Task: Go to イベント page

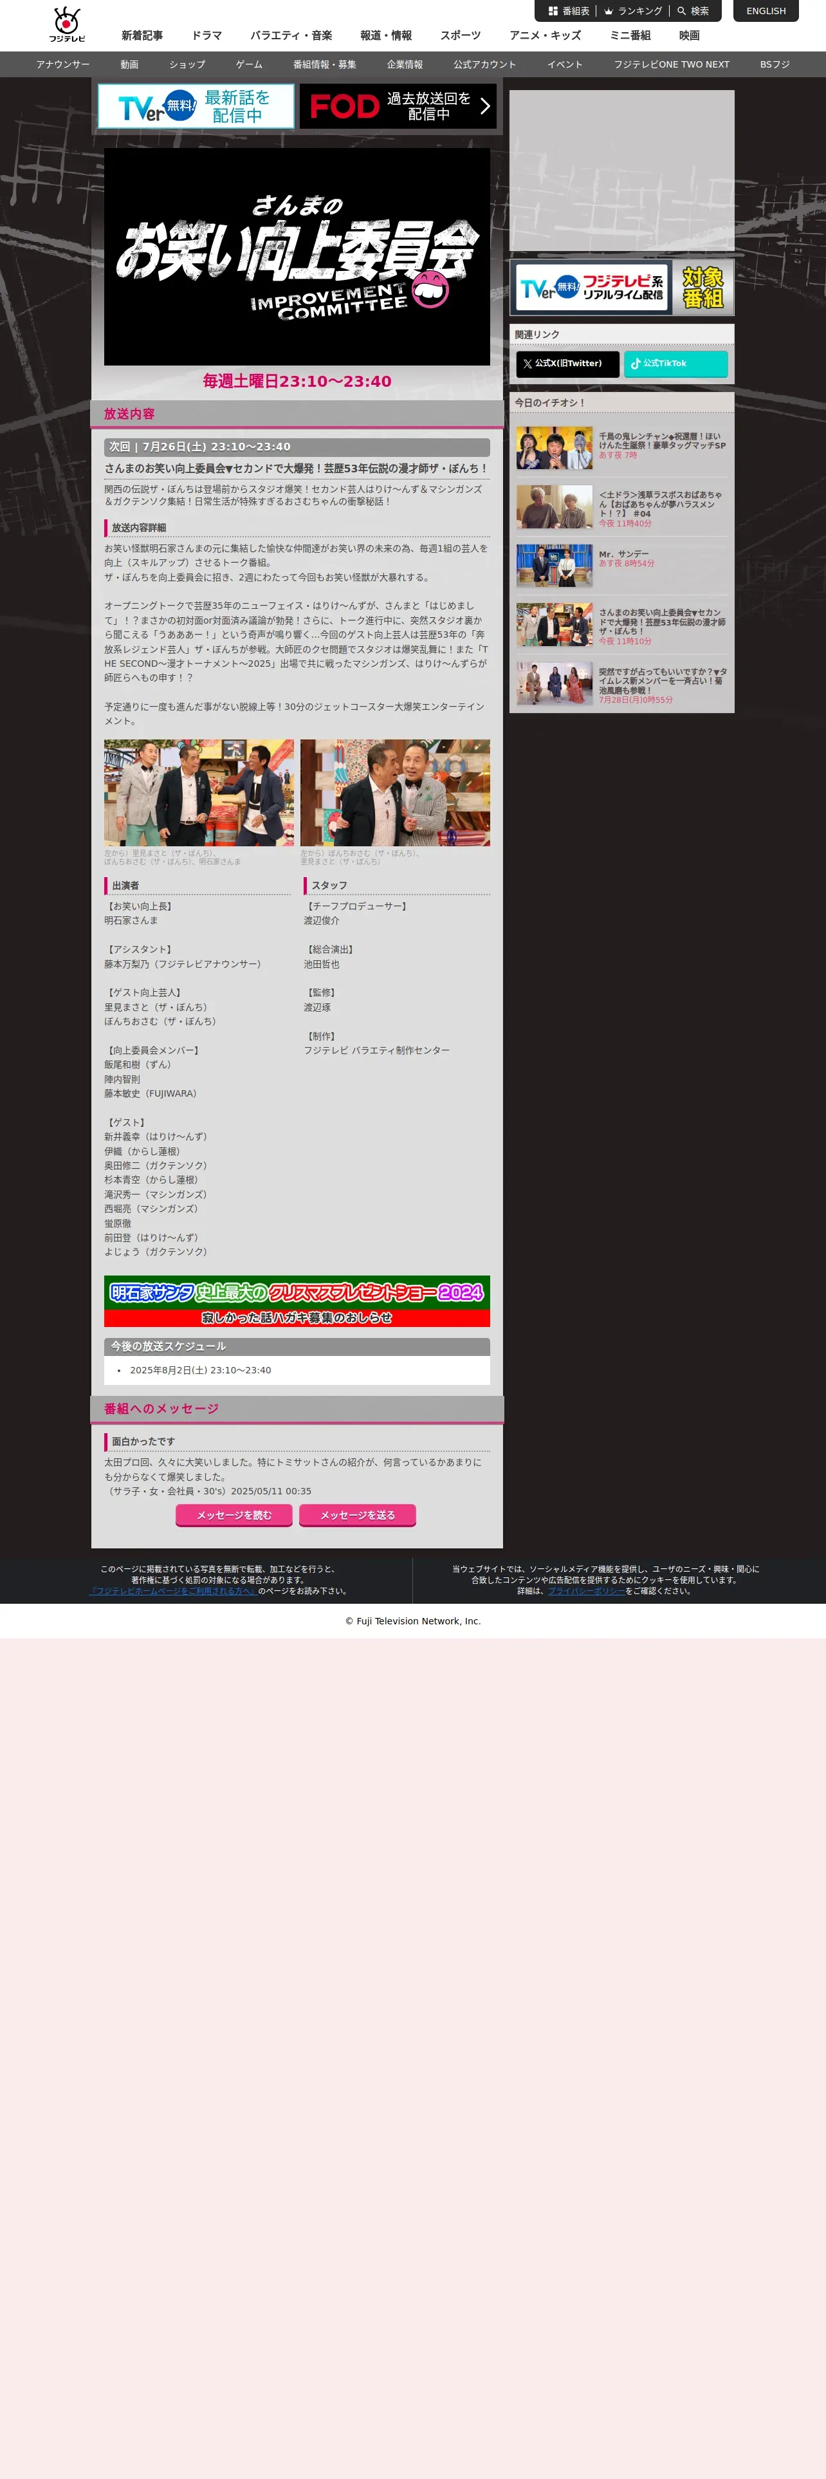Action: (565, 64)
